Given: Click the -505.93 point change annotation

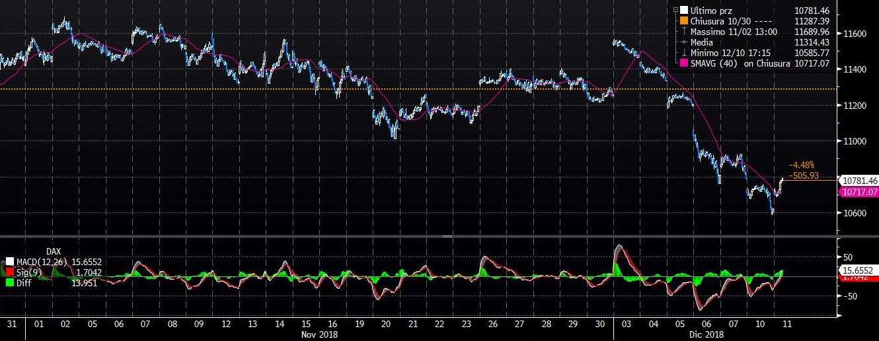Looking at the screenshot, I should 804,175.
